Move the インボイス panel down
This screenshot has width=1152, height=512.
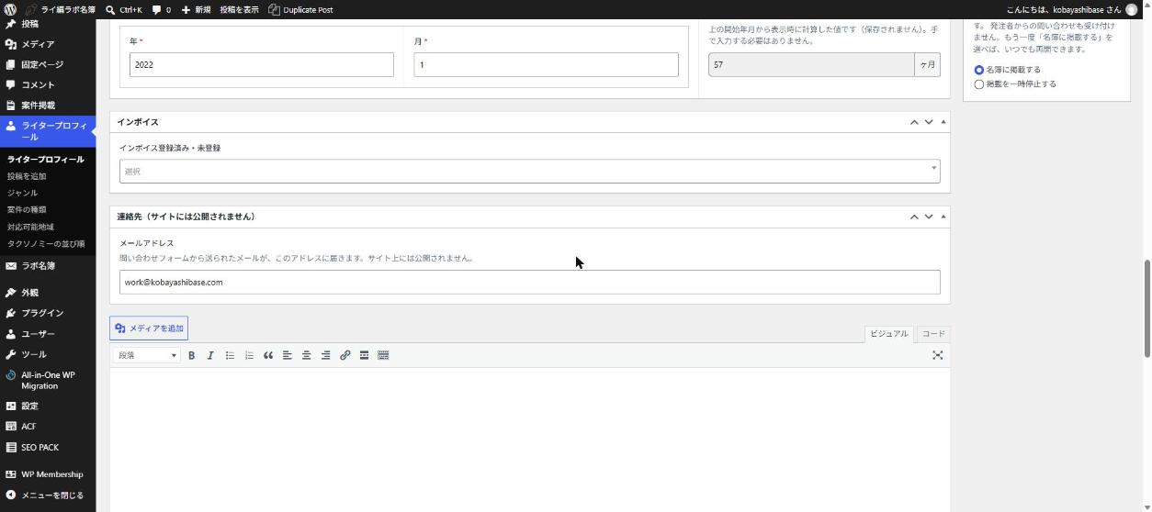coord(929,122)
